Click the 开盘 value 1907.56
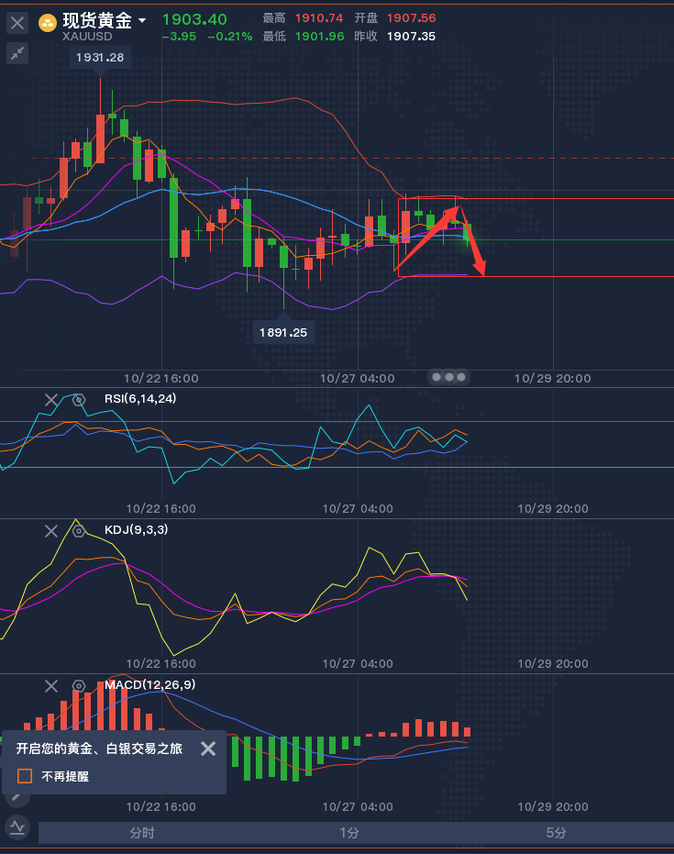Viewport: 674px width, 854px height. tap(411, 18)
